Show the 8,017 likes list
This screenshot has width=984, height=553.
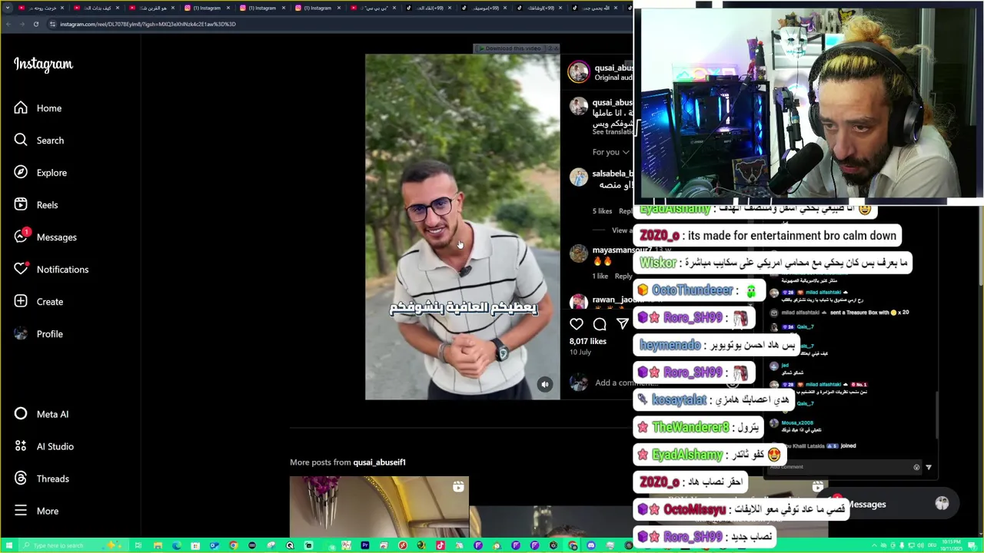(588, 341)
